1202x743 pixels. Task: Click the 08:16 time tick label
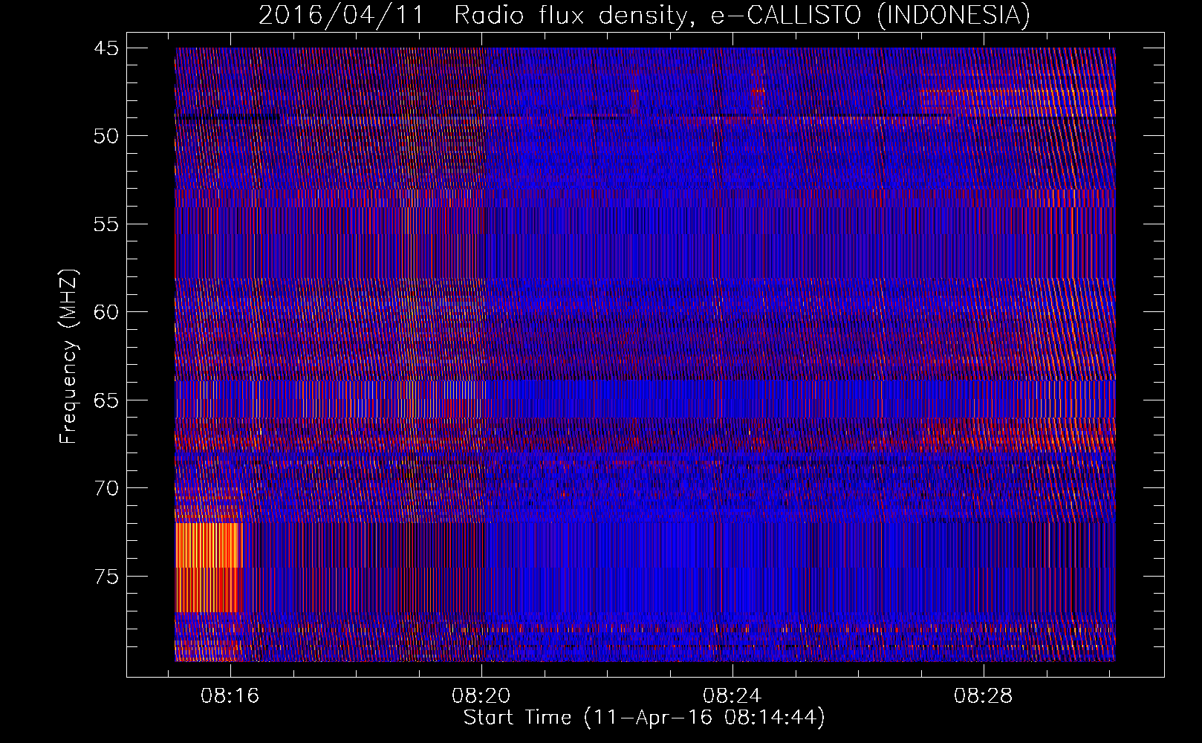click(x=230, y=695)
